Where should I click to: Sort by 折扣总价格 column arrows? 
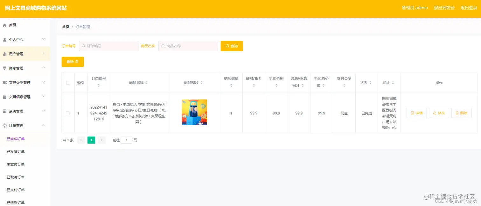click(324, 86)
